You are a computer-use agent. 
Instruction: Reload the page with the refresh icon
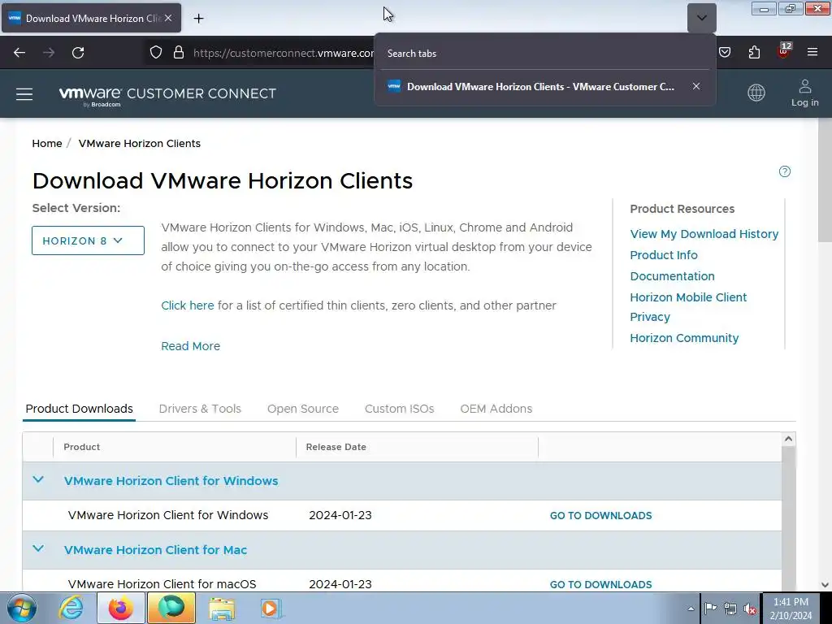click(x=78, y=53)
